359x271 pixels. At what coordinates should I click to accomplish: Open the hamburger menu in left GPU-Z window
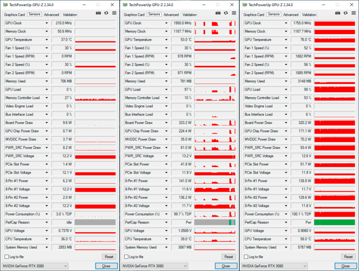coord(114,14)
